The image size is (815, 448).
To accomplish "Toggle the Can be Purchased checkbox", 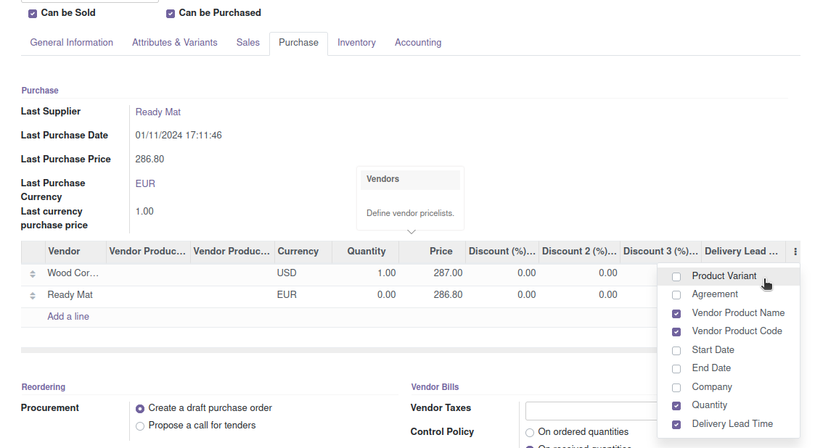I will (x=171, y=13).
